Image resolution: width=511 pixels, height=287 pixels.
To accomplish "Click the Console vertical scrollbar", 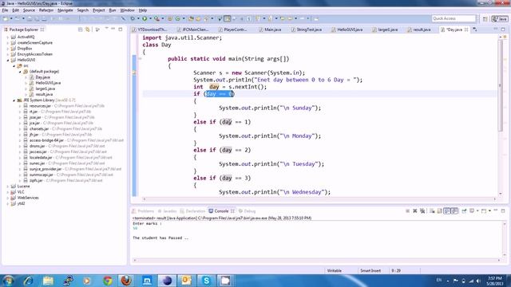I will (x=505, y=239).
